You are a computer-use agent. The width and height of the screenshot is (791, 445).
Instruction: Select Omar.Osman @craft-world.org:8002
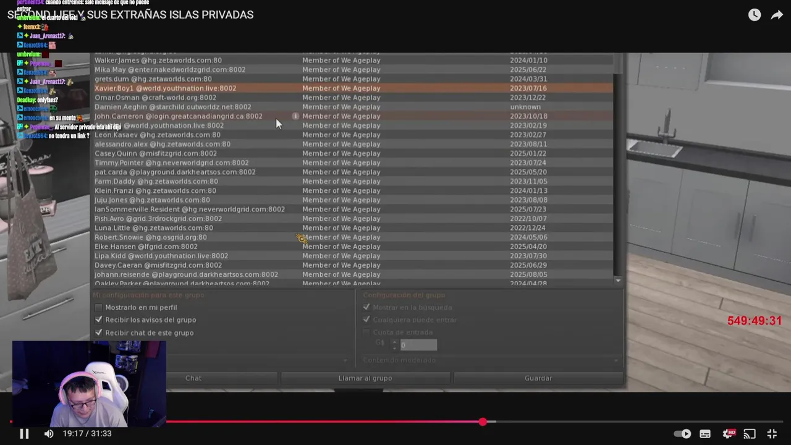[353, 98]
